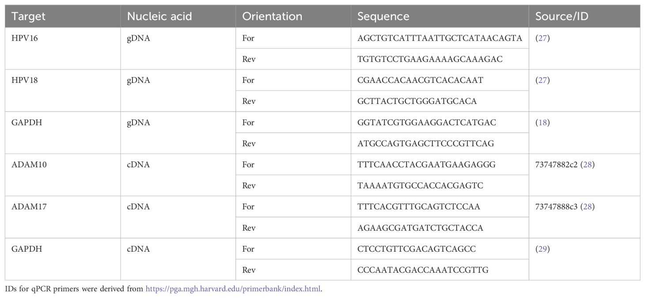Follow citation 18 for GAPDH gDNA

pos(543,123)
